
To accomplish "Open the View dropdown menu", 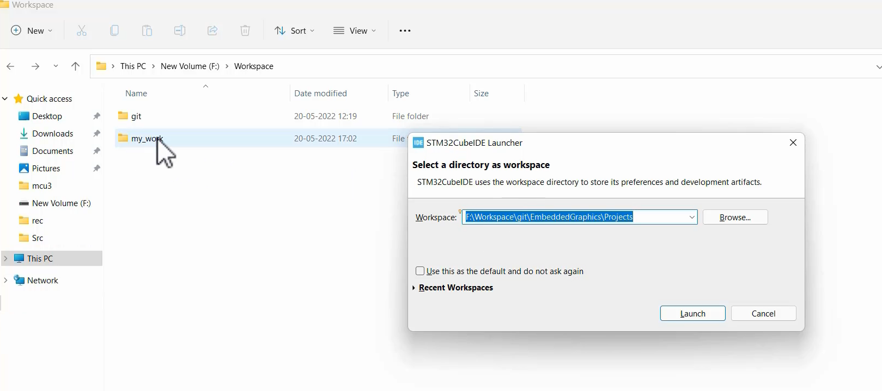I will coord(355,30).
